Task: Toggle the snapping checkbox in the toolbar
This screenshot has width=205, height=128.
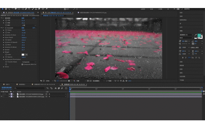Action: click(65, 9)
